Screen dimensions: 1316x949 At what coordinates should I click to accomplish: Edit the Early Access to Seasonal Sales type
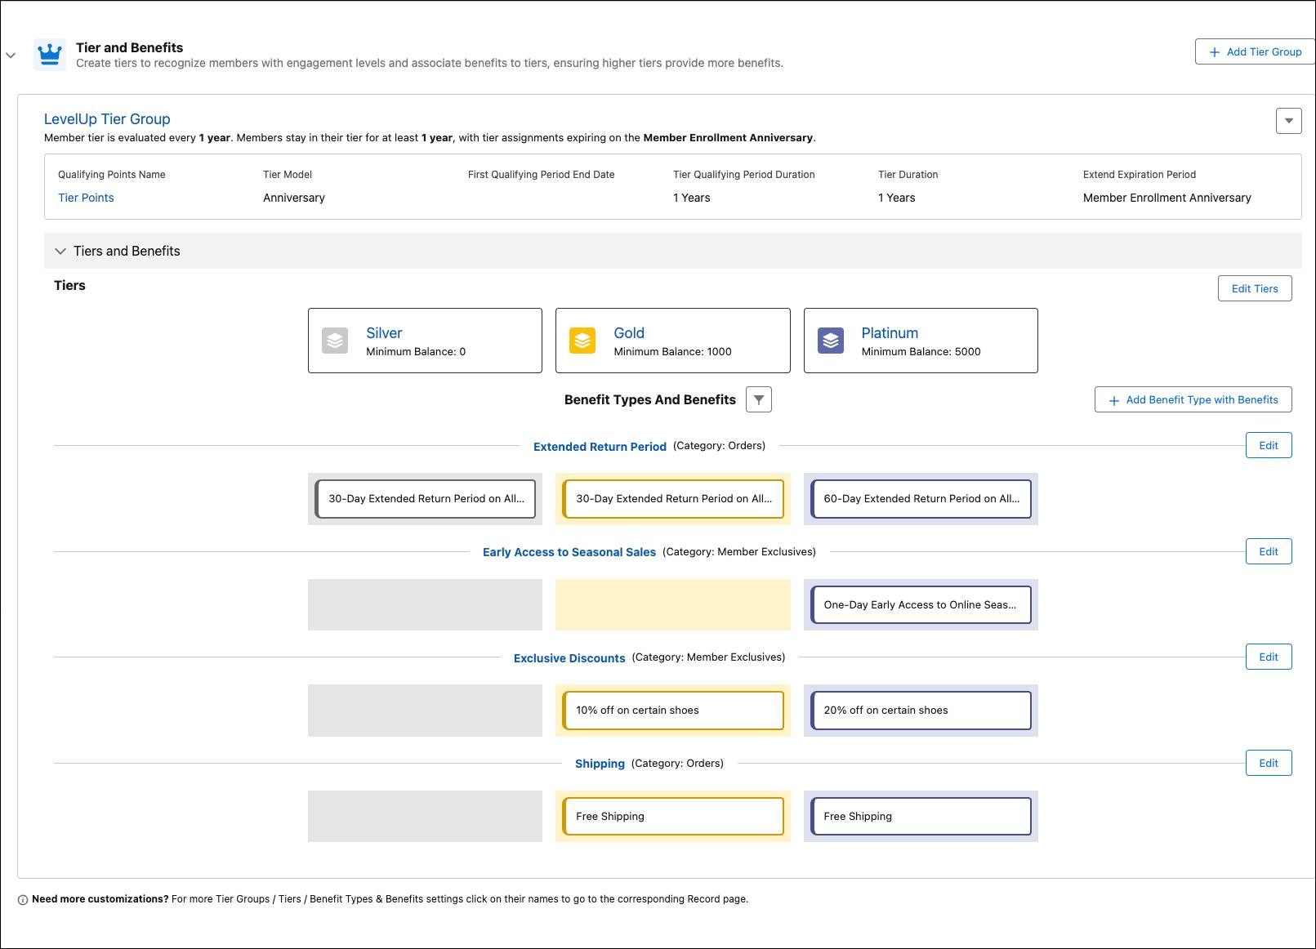[1269, 551]
